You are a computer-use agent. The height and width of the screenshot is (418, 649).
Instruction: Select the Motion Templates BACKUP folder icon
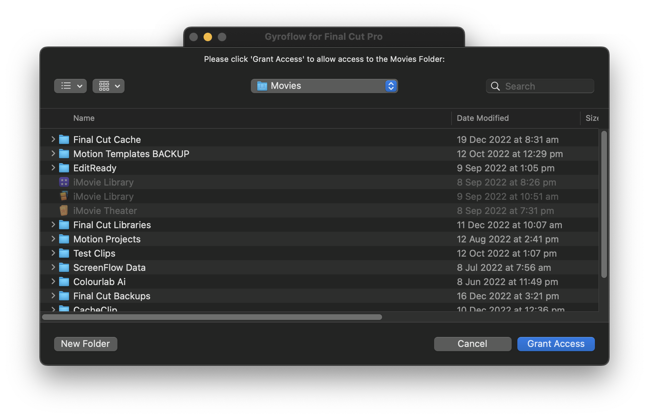point(64,154)
